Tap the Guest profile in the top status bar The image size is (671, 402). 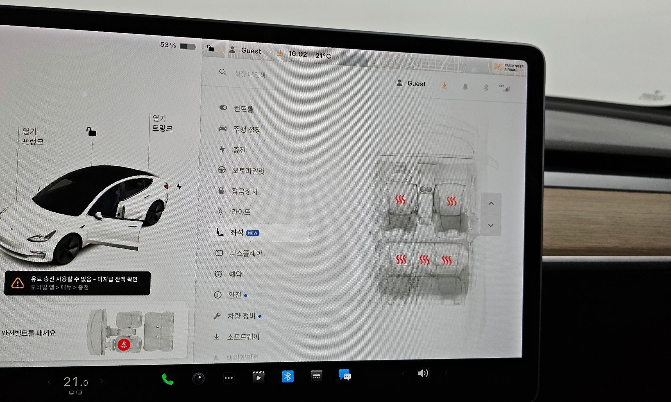(245, 50)
